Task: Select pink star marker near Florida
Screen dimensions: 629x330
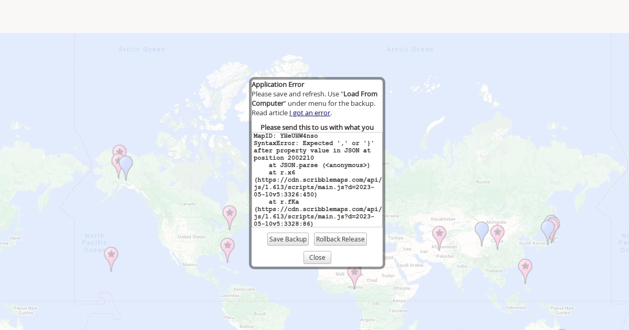Action: click(x=227, y=247)
